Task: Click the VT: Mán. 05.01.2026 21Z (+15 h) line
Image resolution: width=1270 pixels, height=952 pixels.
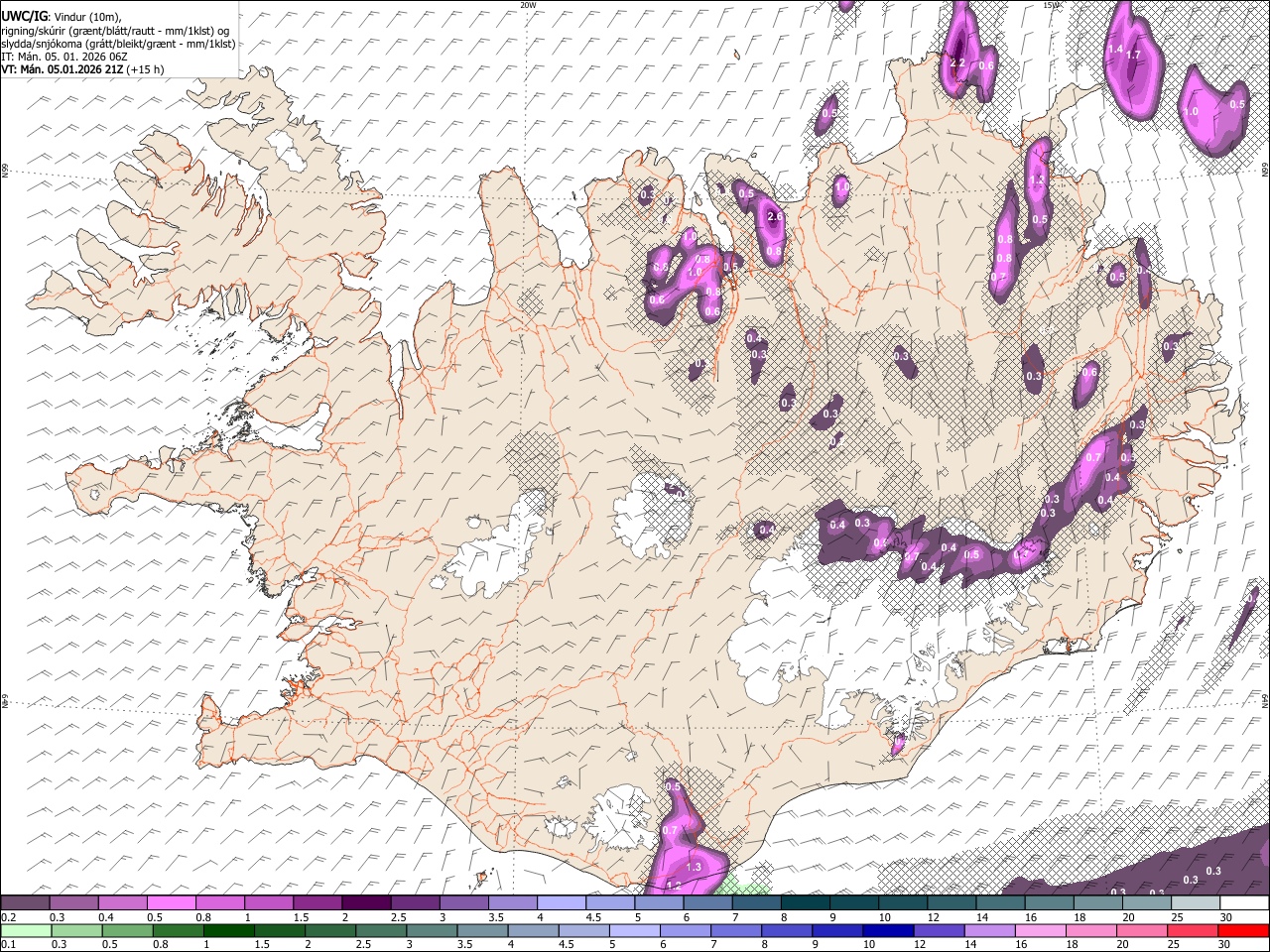Action: tap(83, 69)
